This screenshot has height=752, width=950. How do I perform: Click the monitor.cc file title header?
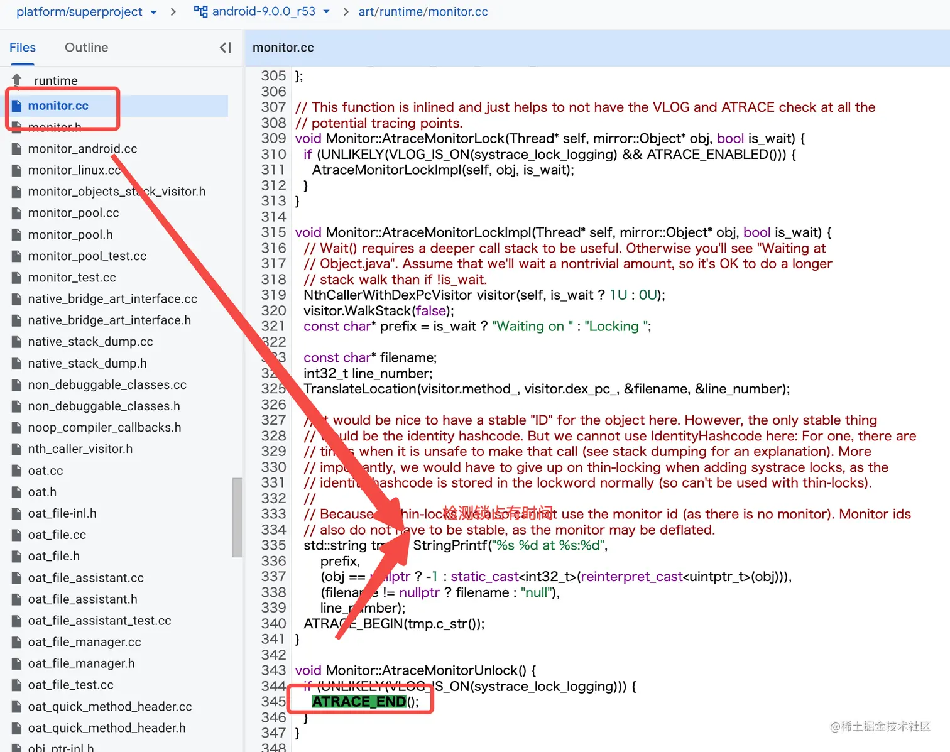pyautogui.click(x=283, y=48)
